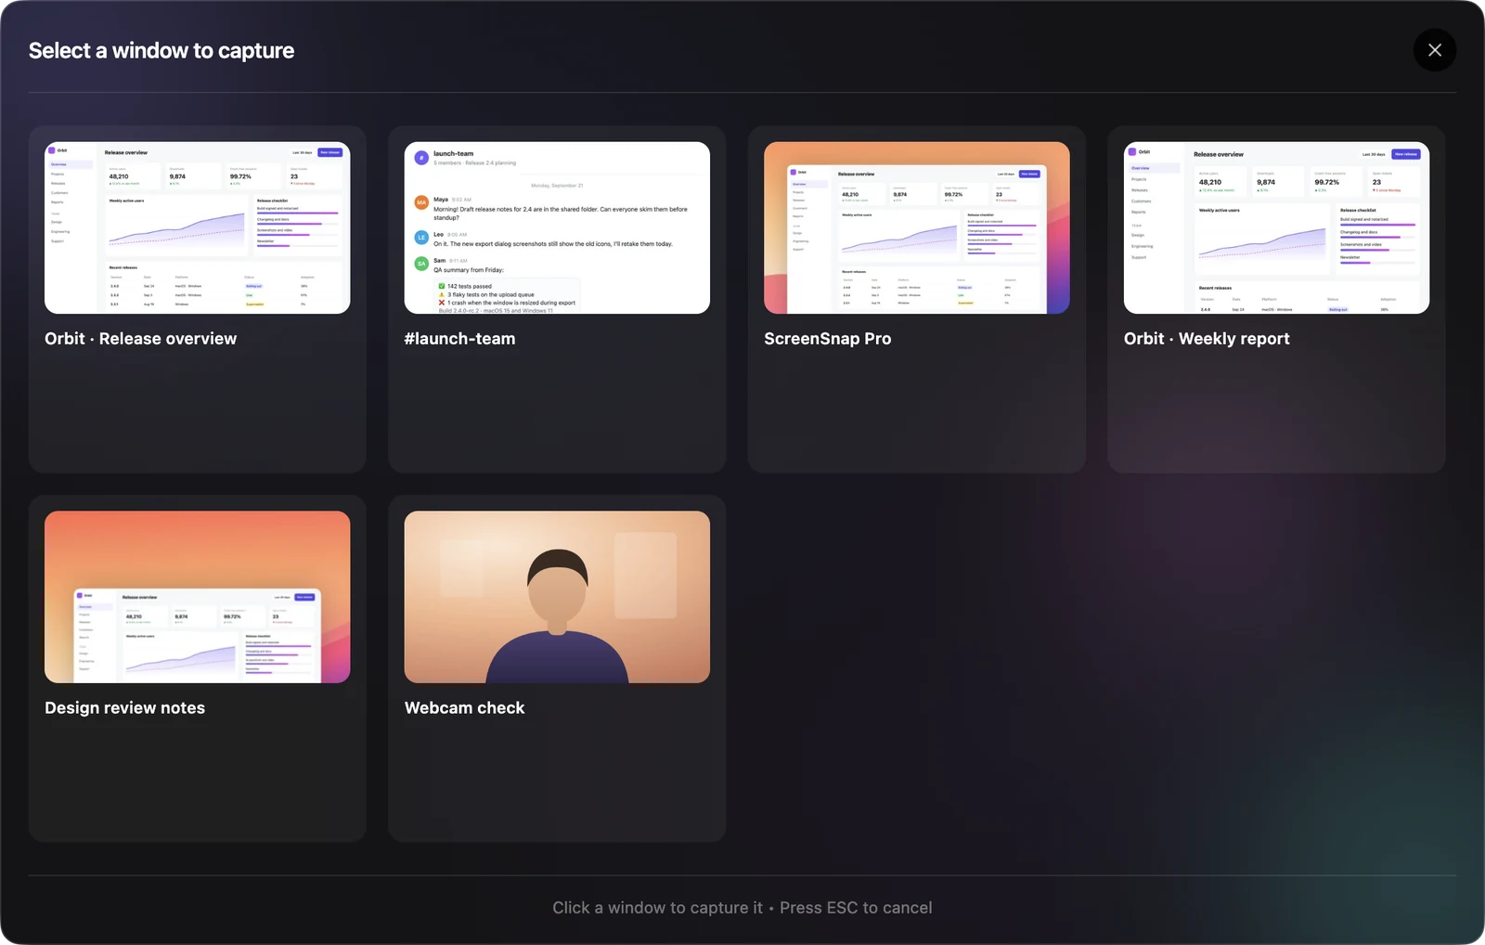
Task: Click the "Design review notes" label
Action: pos(125,708)
